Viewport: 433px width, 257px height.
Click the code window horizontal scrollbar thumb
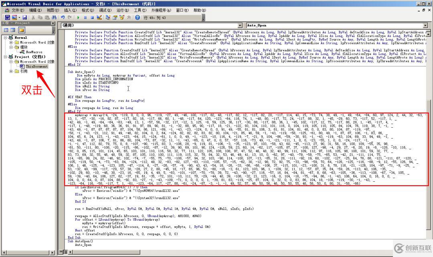tap(107, 252)
